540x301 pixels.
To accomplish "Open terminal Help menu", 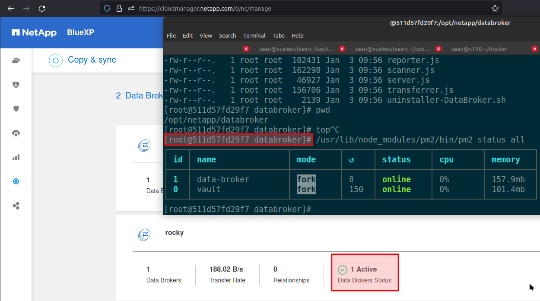I will pyautogui.click(x=298, y=35).
